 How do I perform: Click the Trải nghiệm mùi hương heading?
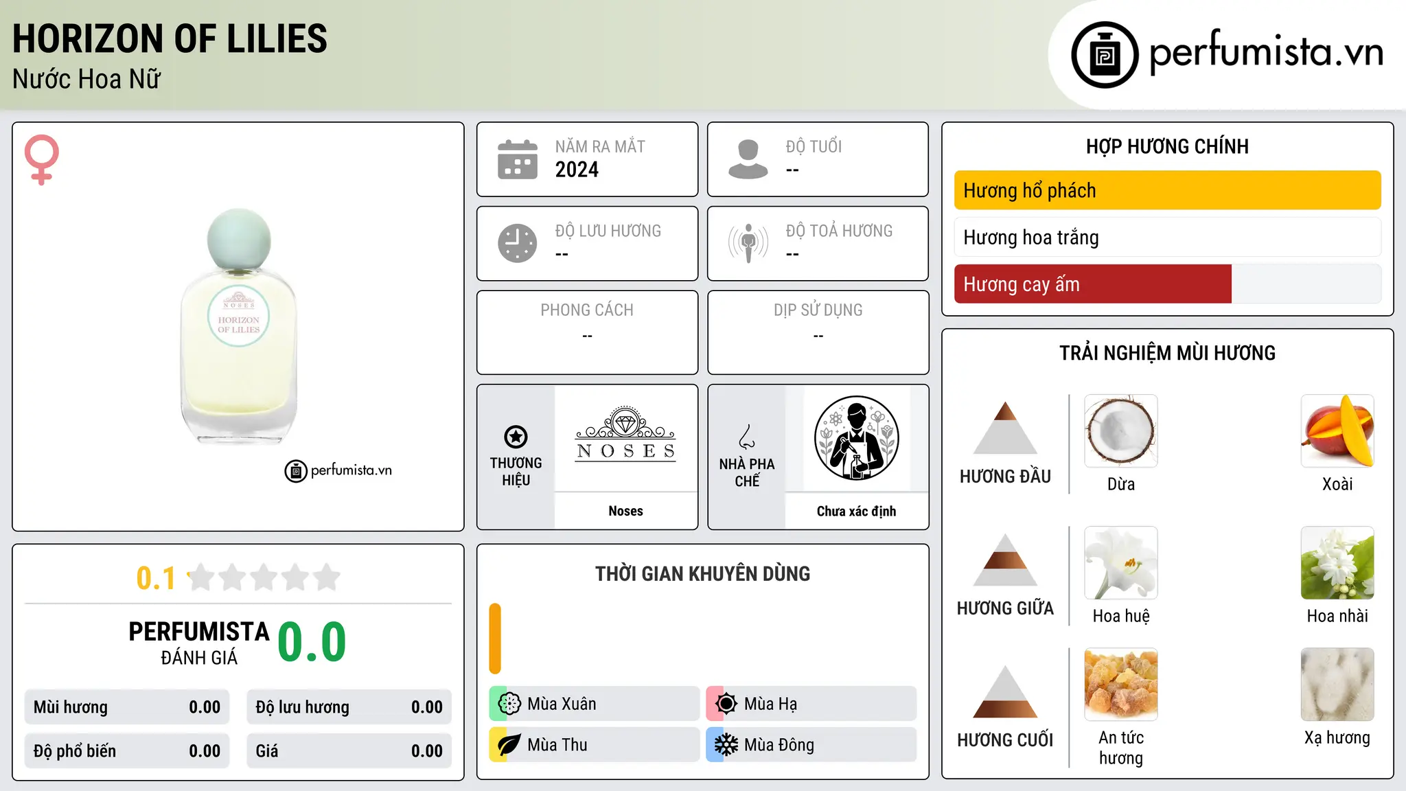(x=1167, y=353)
